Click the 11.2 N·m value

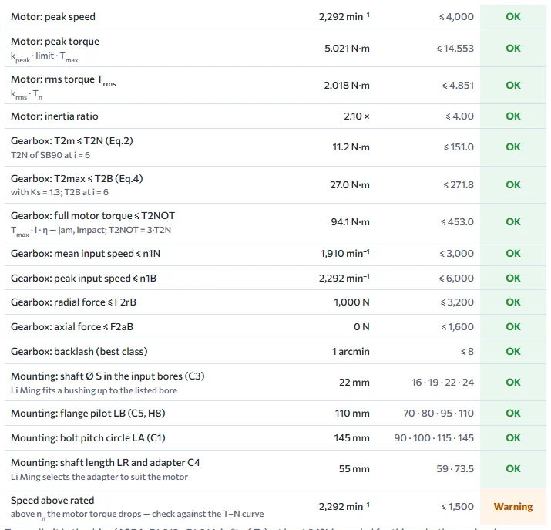[351, 147]
